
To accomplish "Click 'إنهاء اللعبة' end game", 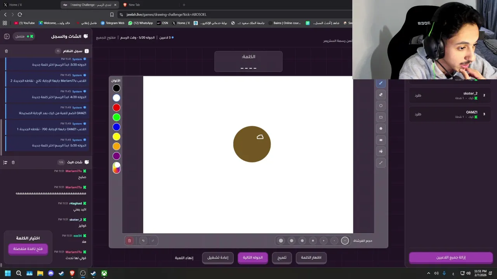I will coord(184,258).
